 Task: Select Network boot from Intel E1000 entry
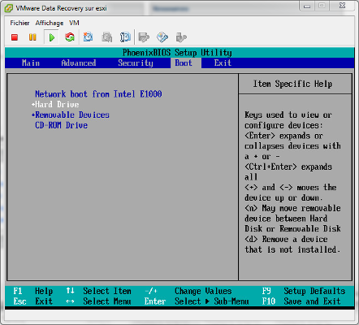click(98, 94)
